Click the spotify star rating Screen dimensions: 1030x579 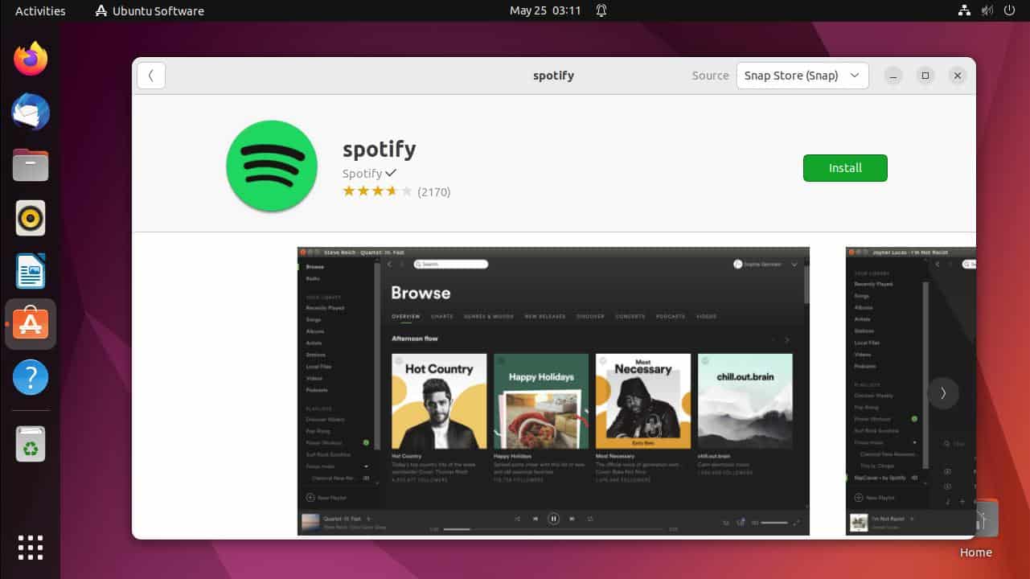[377, 191]
